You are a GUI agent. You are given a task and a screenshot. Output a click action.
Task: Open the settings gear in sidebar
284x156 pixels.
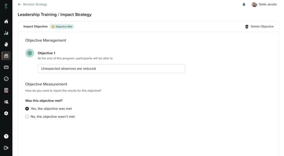coord(6,113)
